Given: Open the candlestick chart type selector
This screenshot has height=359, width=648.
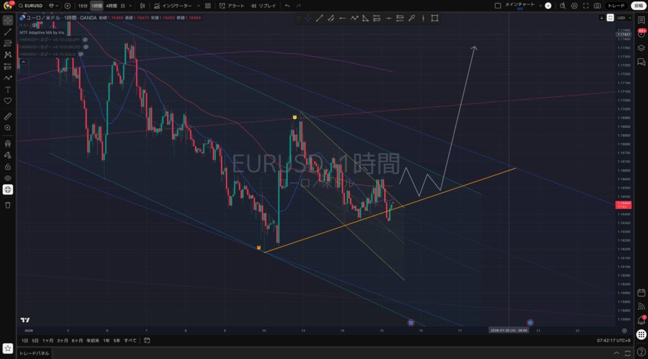Looking at the screenshot, I should point(142,6).
